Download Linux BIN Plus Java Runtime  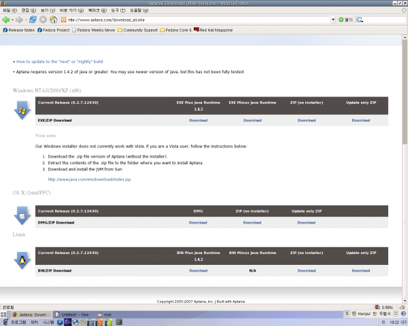coord(199,270)
